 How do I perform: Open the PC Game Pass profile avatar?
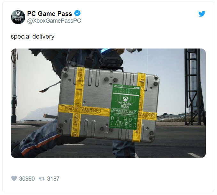tap(18, 17)
